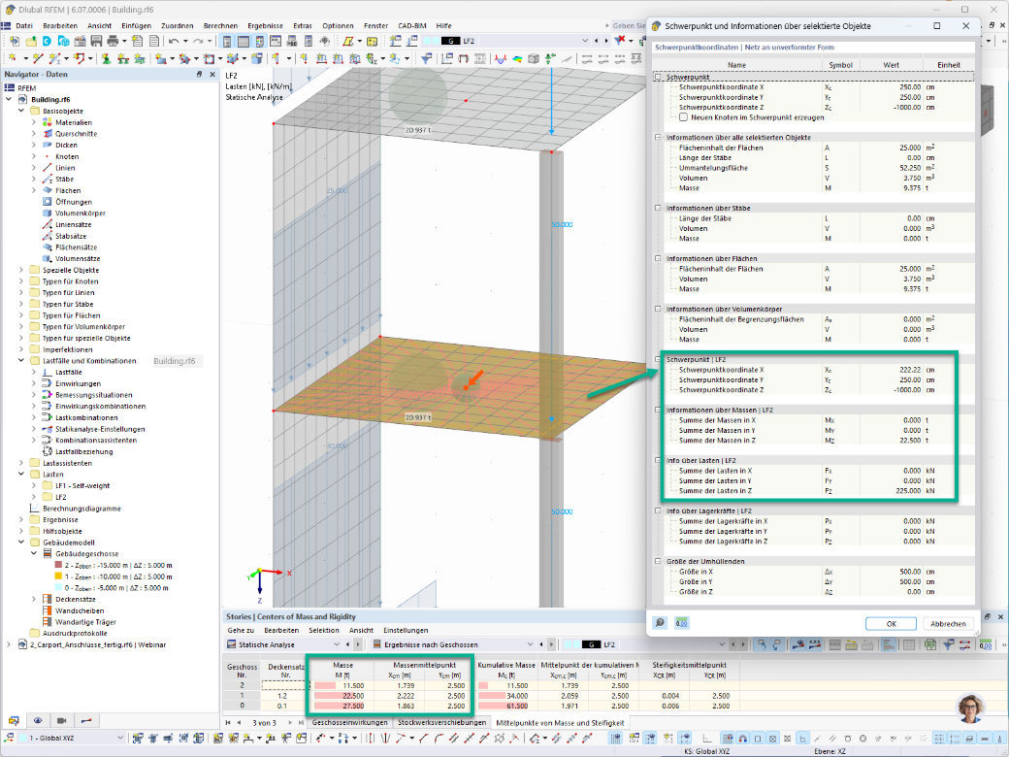Open the Datei menu

pyautogui.click(x=24, y=26)
